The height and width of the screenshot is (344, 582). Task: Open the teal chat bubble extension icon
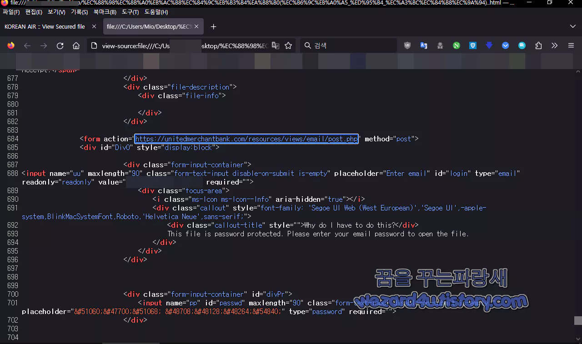tap(522, 45)
